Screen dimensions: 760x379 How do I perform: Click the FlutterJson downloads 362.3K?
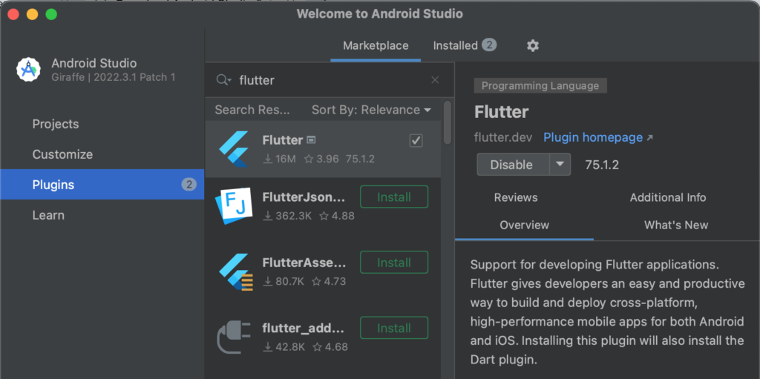pyautogui.click(x=287, y=216)
